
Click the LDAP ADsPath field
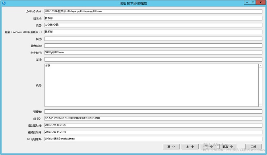click(x=153, y=11)
